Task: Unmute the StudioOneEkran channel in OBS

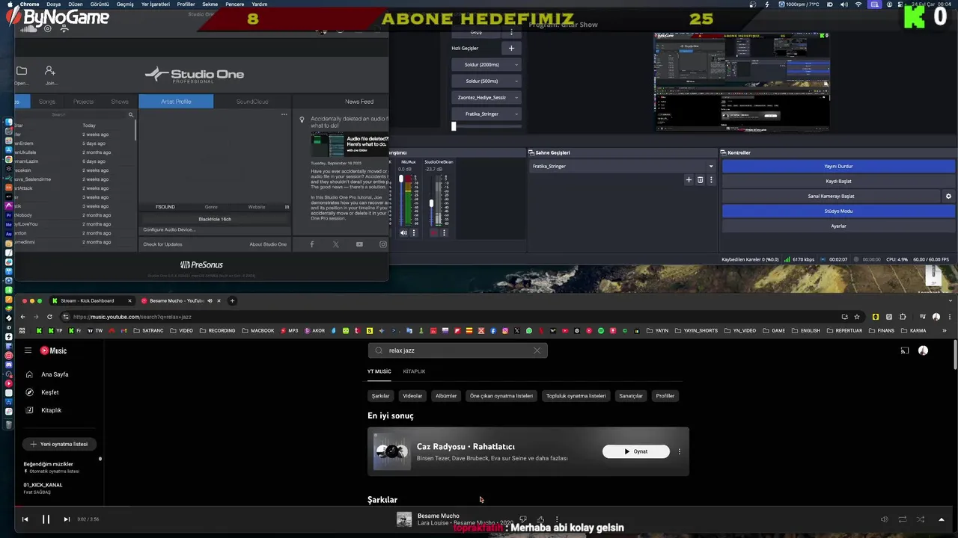Action: pyautogui.click(x=433, y=232)
